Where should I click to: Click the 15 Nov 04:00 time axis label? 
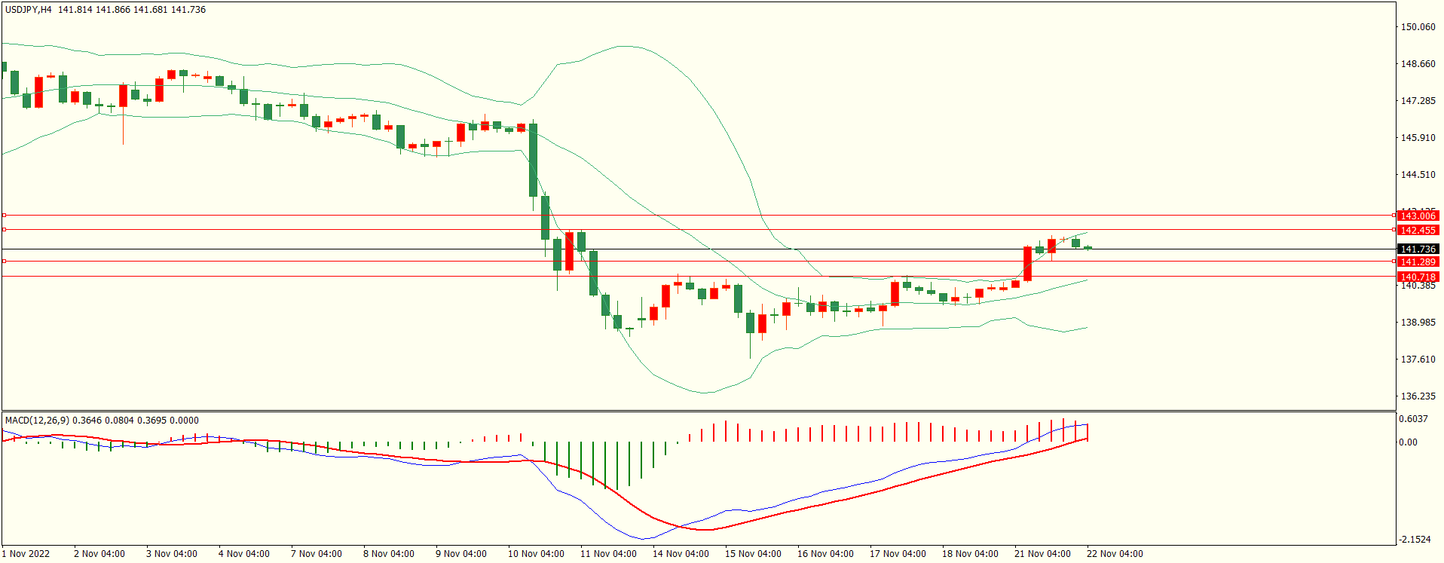[753, 554]
